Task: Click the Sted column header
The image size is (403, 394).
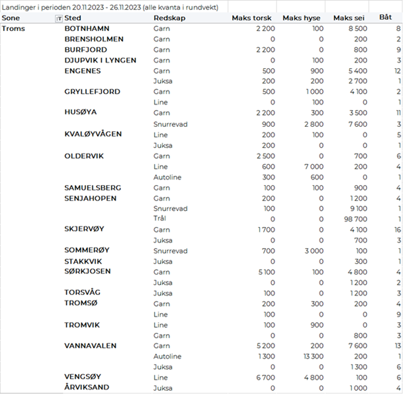Action: click(x=73, y=18)
